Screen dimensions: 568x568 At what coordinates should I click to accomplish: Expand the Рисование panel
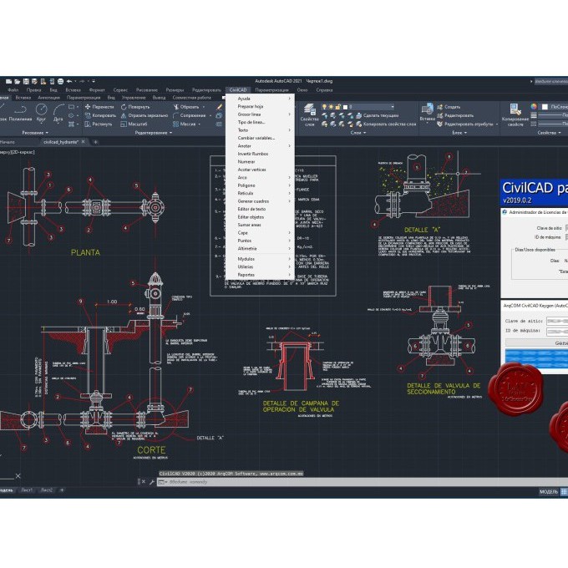pyautogui.click(x=35, y=133)
